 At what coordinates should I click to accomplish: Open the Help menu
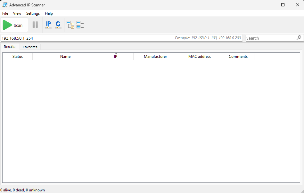[x=49, y=13]
